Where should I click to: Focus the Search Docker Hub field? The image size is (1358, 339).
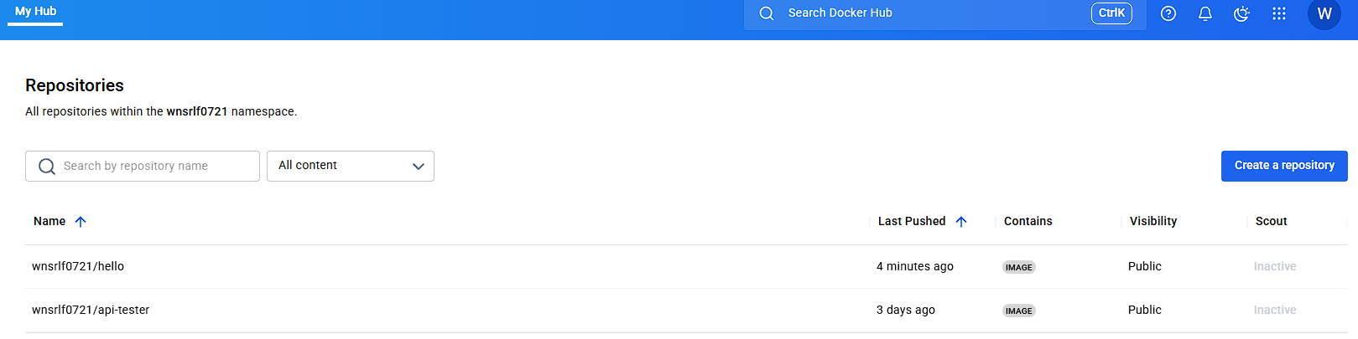945,13
